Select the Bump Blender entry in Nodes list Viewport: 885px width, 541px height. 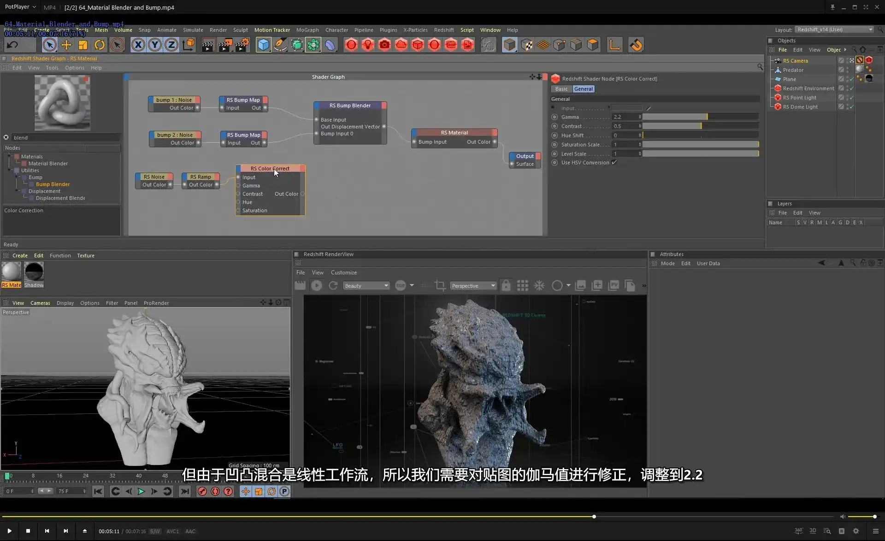point(52,184)
